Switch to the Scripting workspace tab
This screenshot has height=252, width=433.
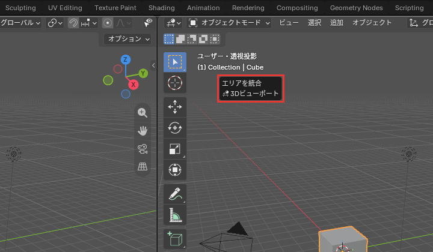click(410, 8)
